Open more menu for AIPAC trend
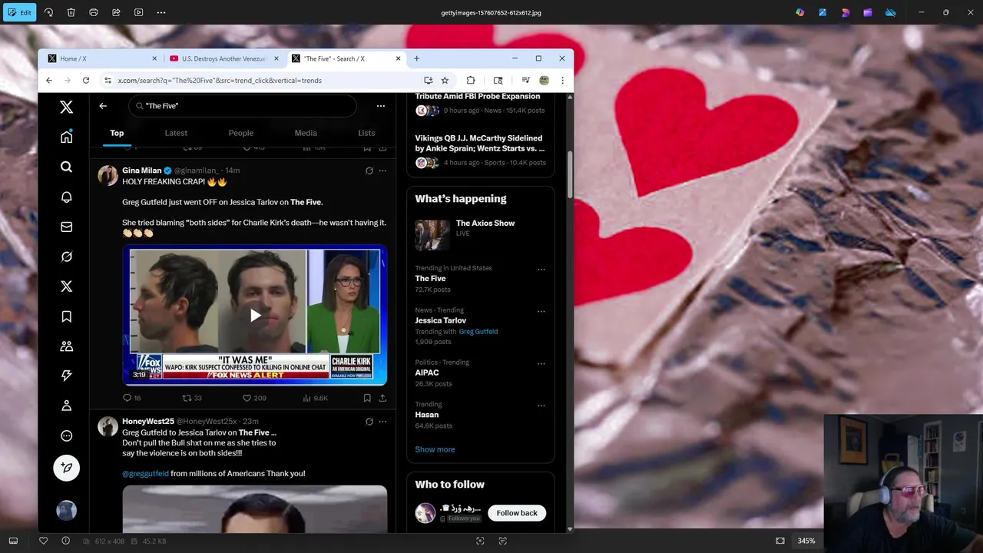The width and height of the screenshot is (983, 553). (541, 363)
